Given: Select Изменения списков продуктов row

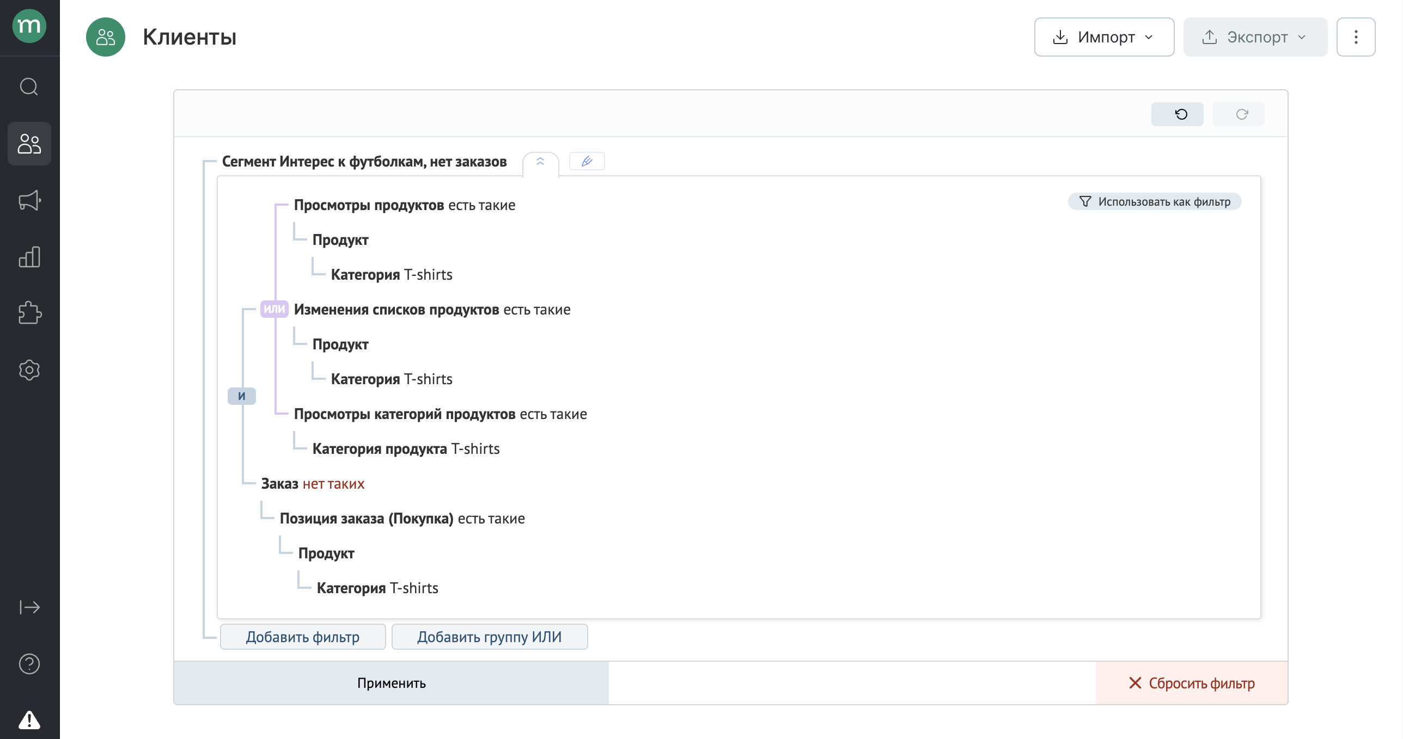Looking at the screenshot, I should [x=432, y=310].
